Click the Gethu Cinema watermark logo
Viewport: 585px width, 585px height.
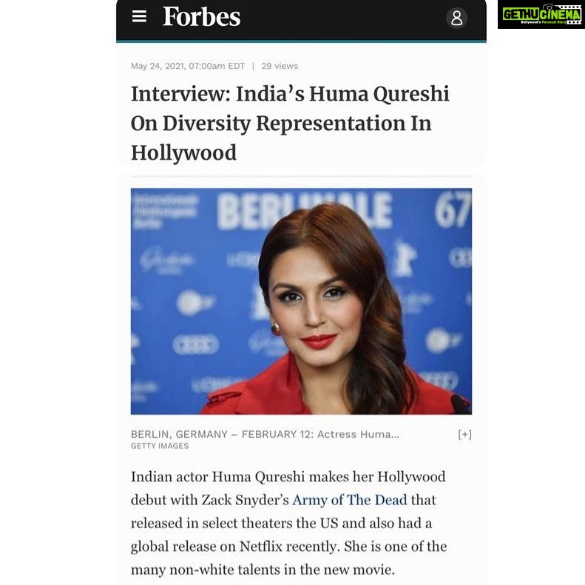[541, 15]
